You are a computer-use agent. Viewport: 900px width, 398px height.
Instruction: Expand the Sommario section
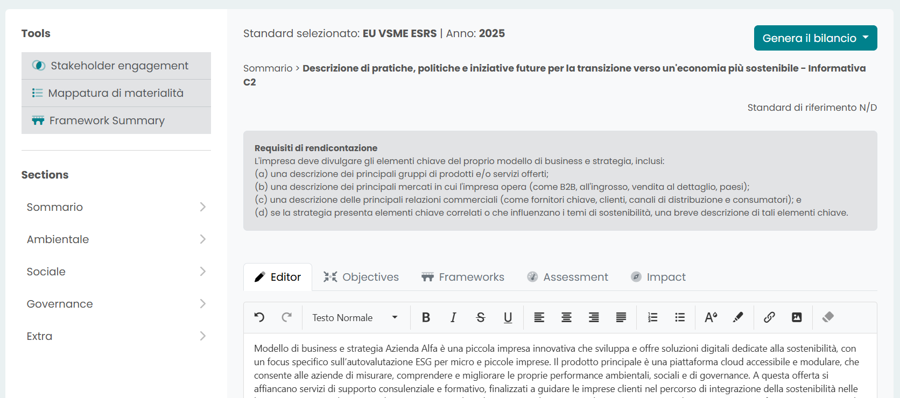[116, 207]
